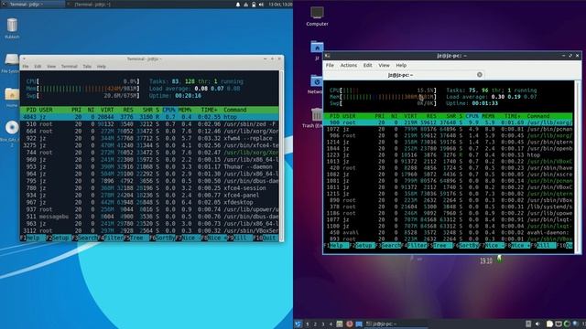This screenshot has height=329, width=586.
Task: Open Terminal menu in left window
Action: point(70,67)
